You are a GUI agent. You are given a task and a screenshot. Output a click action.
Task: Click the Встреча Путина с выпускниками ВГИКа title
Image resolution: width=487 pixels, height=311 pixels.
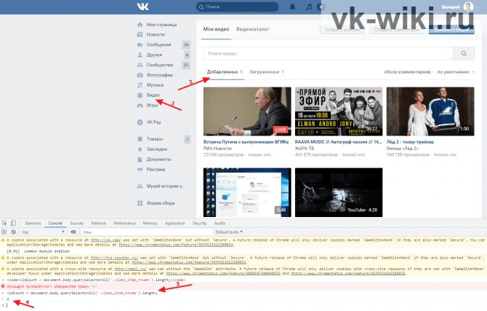(246, 142)
